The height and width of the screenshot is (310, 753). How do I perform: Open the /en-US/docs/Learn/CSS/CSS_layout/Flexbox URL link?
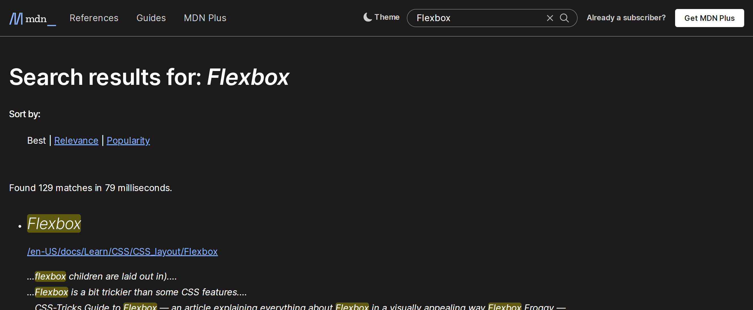[x=122, y=251]
